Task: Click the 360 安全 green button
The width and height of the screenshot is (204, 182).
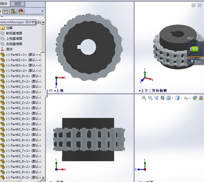Action: [x=195, y=49]
